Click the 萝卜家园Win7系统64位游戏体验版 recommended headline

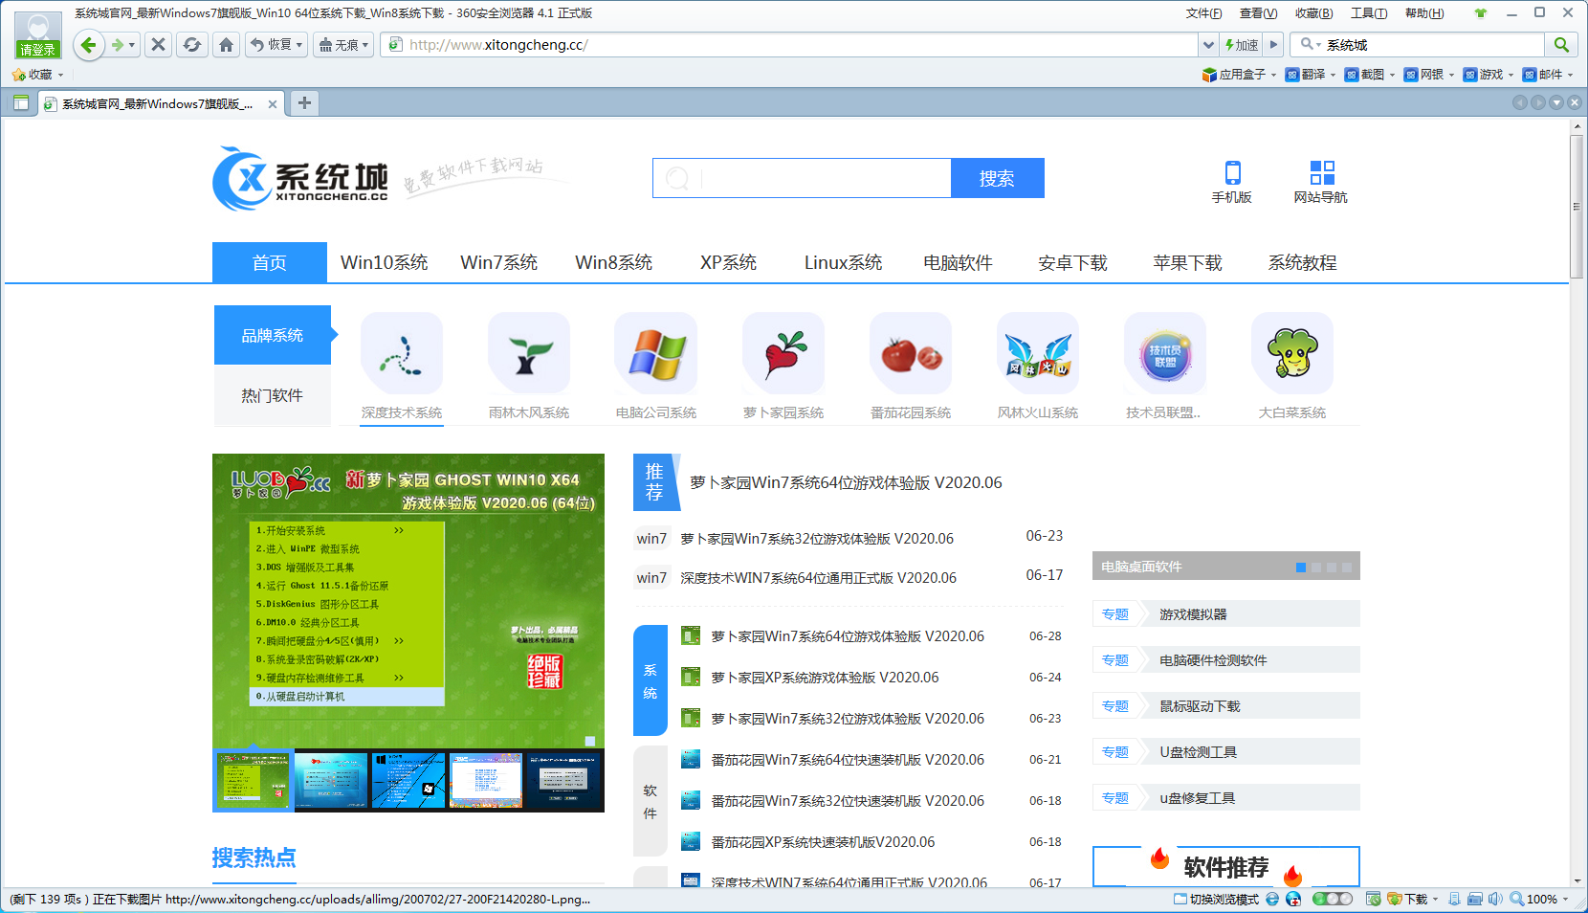click(846, 482)
